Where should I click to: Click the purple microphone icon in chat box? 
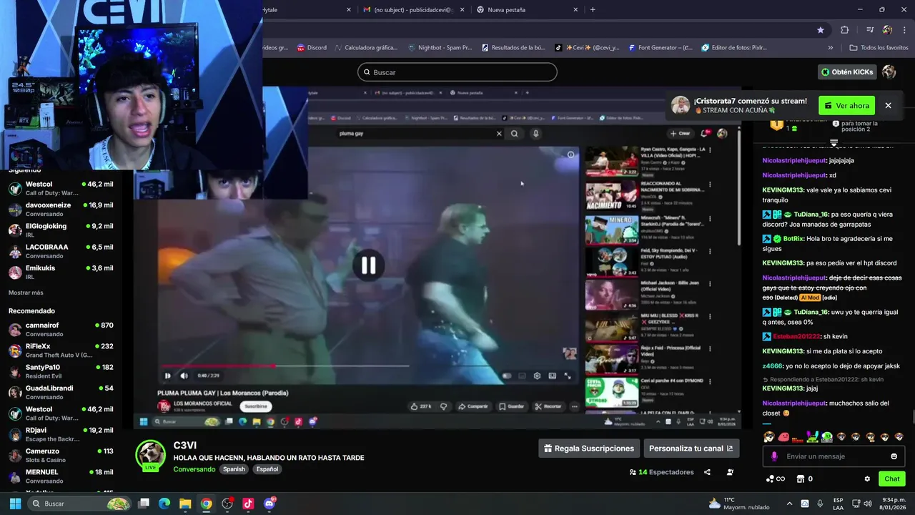tap(774, 456)
